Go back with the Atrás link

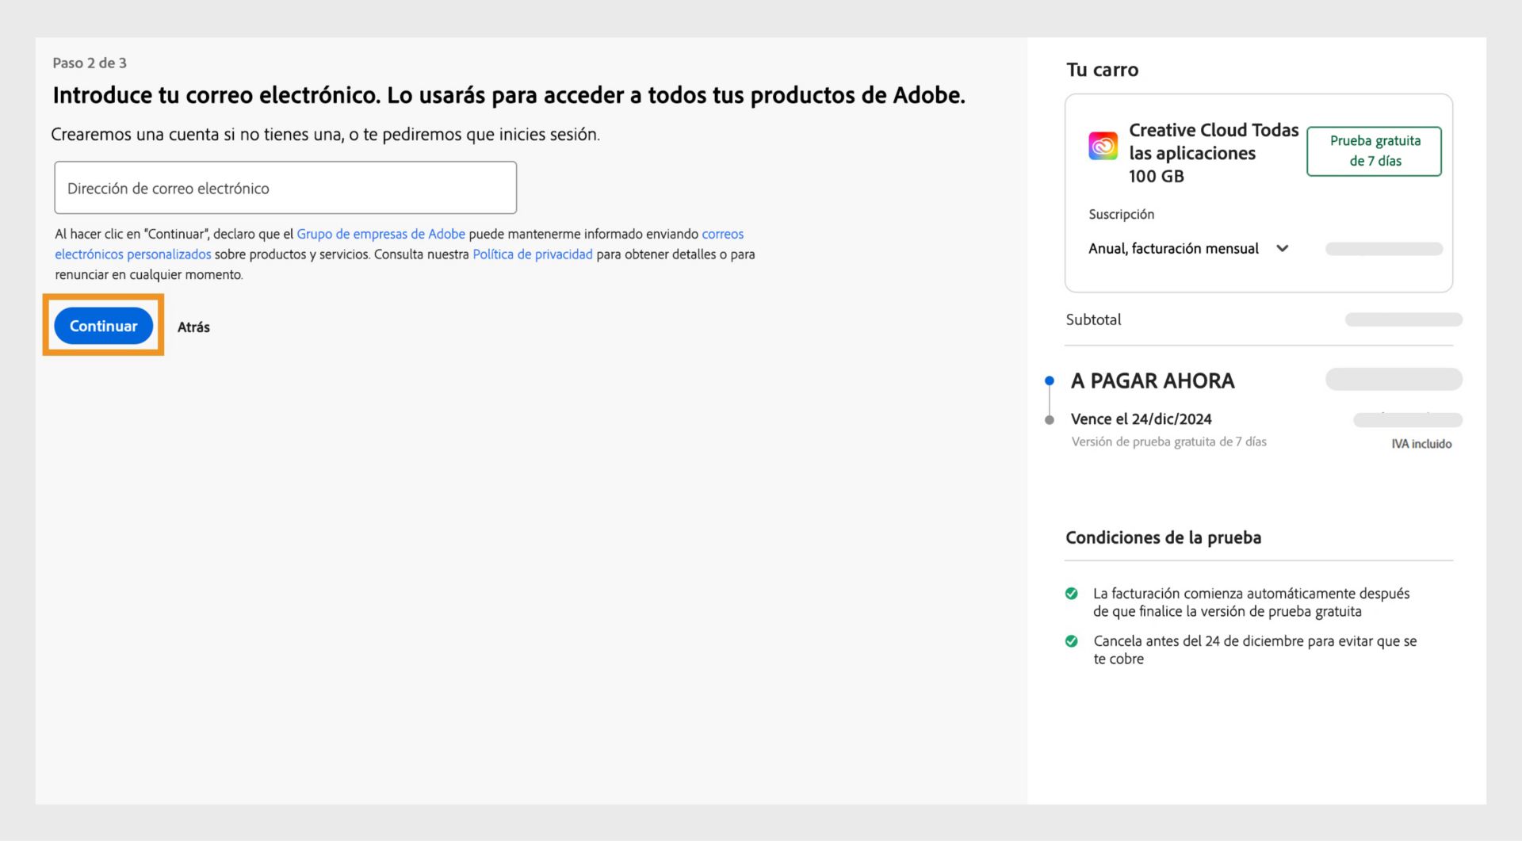point(193,327)
